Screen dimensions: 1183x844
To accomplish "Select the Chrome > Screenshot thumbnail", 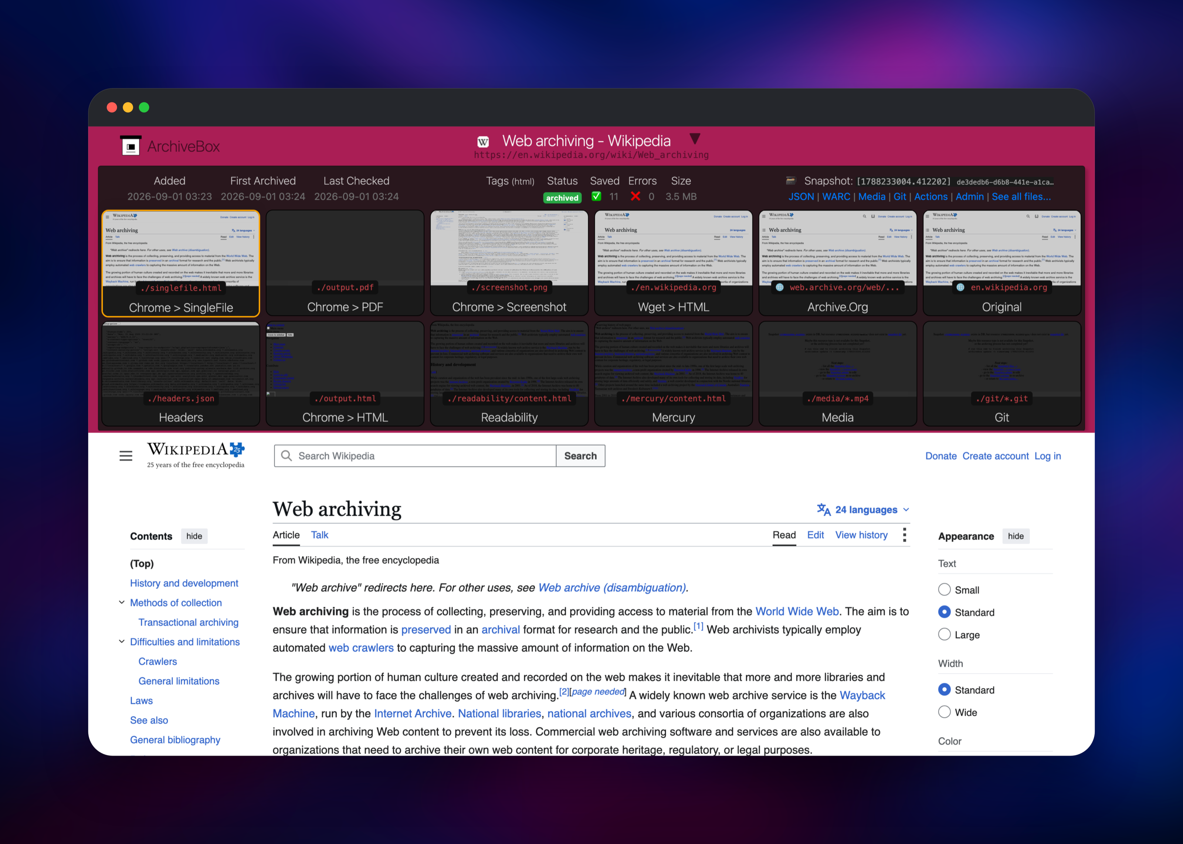I will (x=509, y=263).
